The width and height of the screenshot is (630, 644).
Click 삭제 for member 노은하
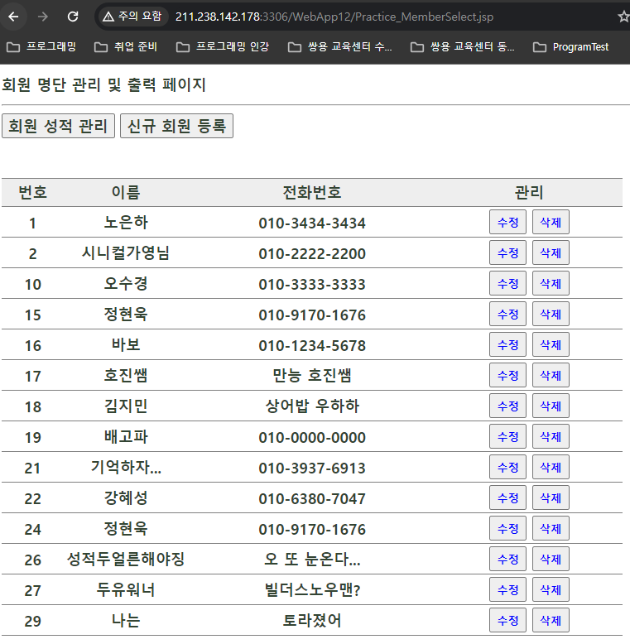click(x=551, y=222)
